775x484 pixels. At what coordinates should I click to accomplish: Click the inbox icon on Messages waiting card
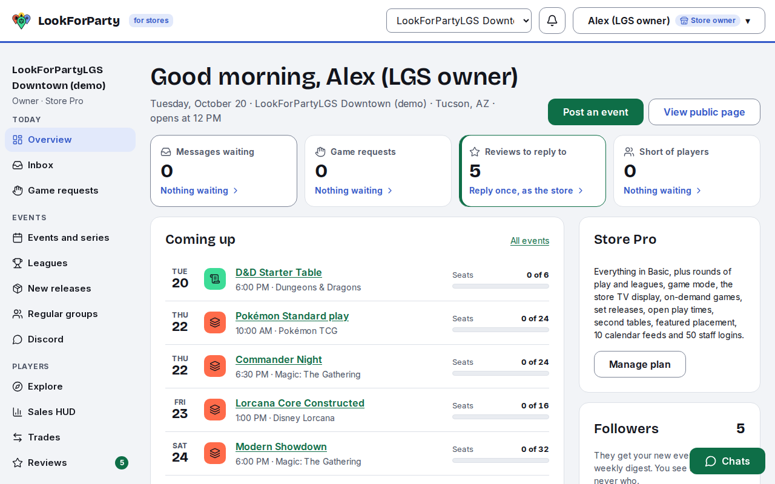click(166, 152)
